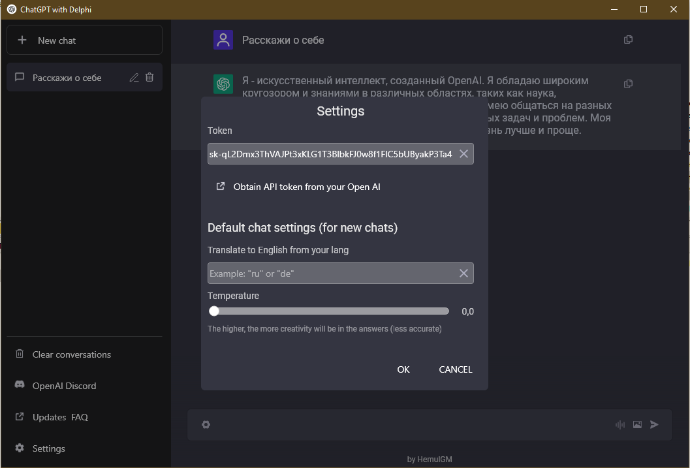Click the chat settings gear in message bar
690x468 pixels.
(x=206, y=424)
